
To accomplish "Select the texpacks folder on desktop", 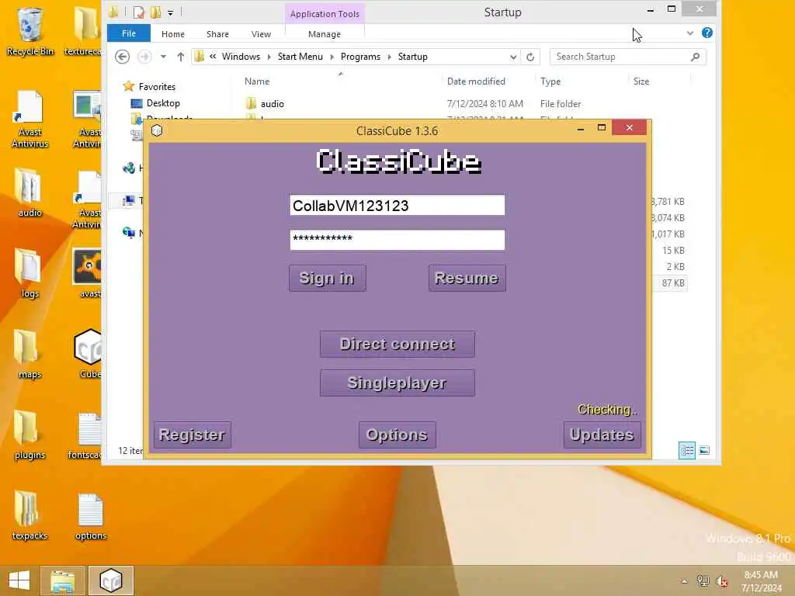I will [x=30, y=516].
